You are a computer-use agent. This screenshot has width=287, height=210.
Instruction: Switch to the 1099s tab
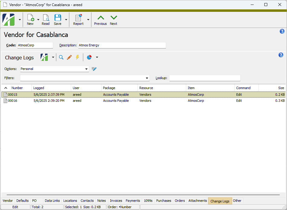(148, 201)
